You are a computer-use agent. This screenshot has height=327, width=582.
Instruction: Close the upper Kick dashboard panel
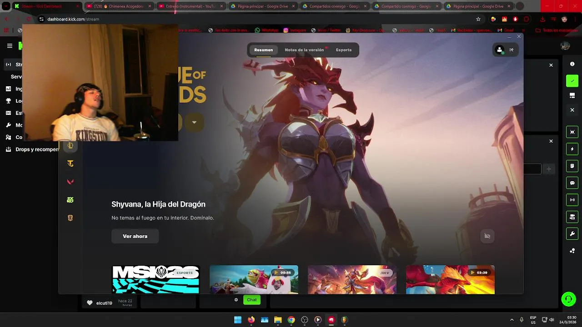click(x=551, y=65)
